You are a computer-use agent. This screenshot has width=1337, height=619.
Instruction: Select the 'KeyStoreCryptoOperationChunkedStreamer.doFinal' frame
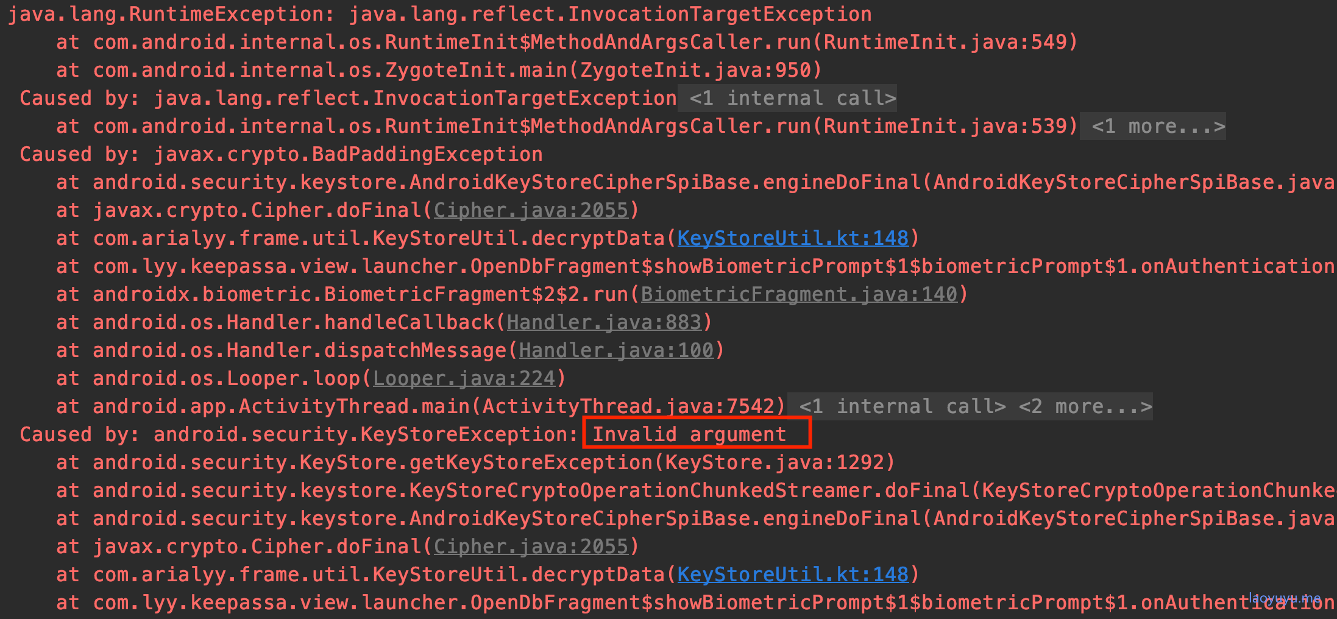695,490
